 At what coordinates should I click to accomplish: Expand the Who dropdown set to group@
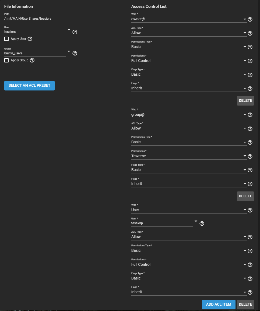188,115
